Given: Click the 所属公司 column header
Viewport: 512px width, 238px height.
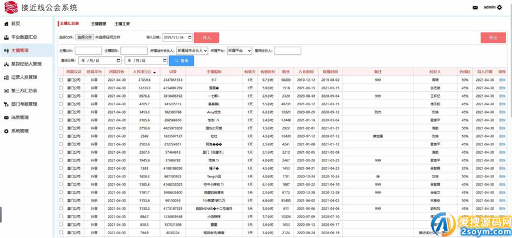Looking at the screenshot, I should [74, 71].
